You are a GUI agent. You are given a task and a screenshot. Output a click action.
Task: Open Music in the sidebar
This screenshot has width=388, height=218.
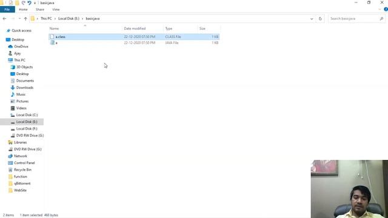[21, 94]
